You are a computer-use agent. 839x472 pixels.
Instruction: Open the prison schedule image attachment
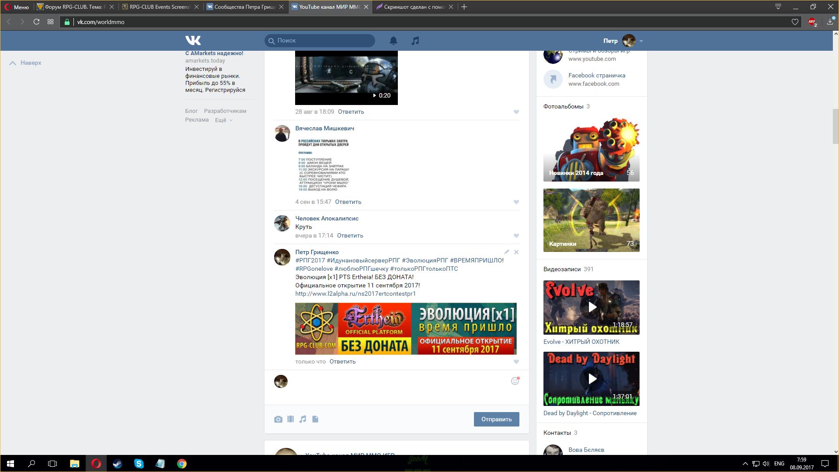click(324, 165)
